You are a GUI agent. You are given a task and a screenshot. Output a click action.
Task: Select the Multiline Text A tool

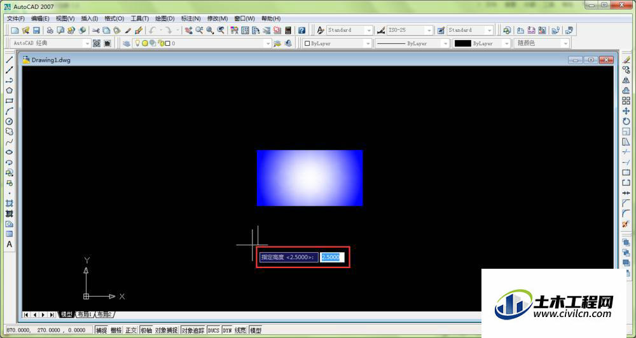click(9, 245)
